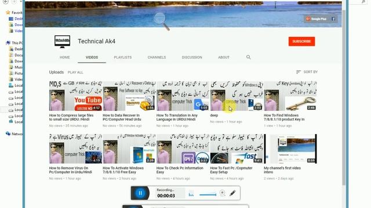The height and width of the screenshot is (208, 371).
Task: Subscribe to Technical Ak4 channel
Action: [x=301, y=42]
